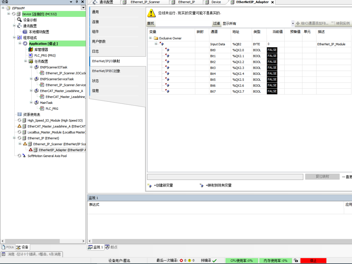Click the 资源使用表 table icon
This screenshot has height=264, width=352.
click(20, 115)
